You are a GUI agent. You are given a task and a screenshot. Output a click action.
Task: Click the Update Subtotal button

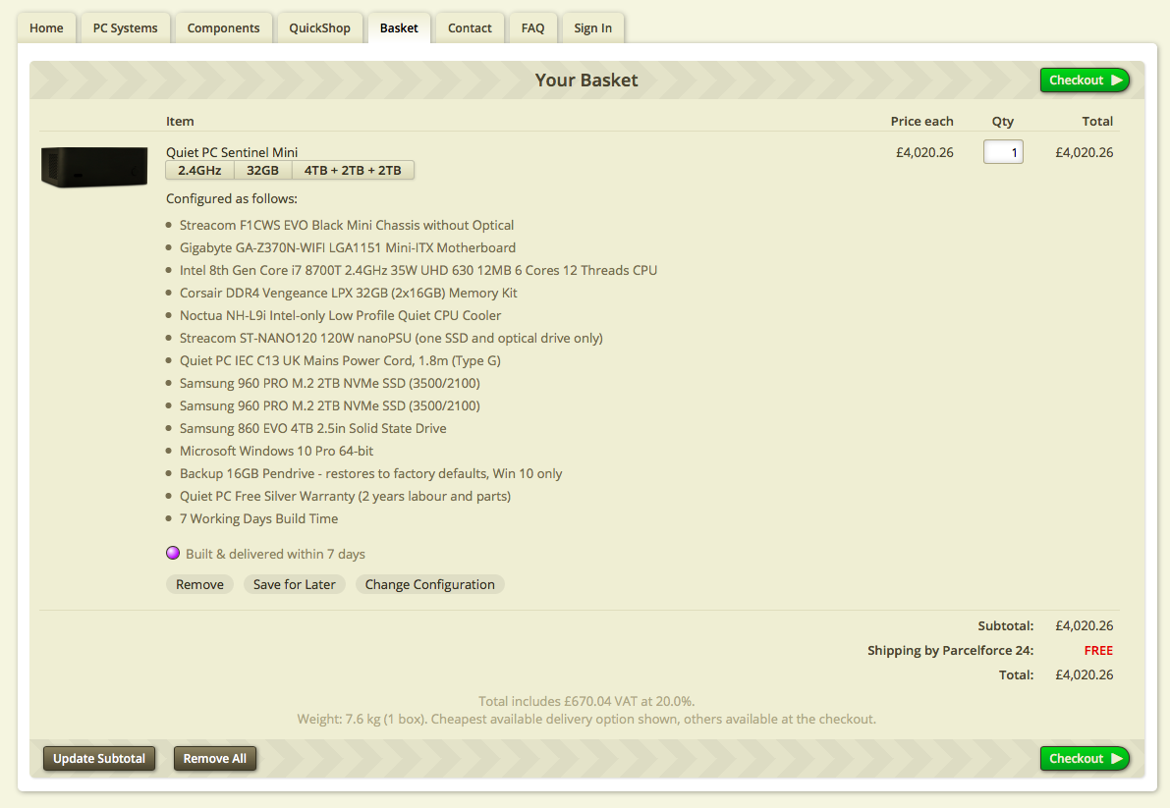99,758
